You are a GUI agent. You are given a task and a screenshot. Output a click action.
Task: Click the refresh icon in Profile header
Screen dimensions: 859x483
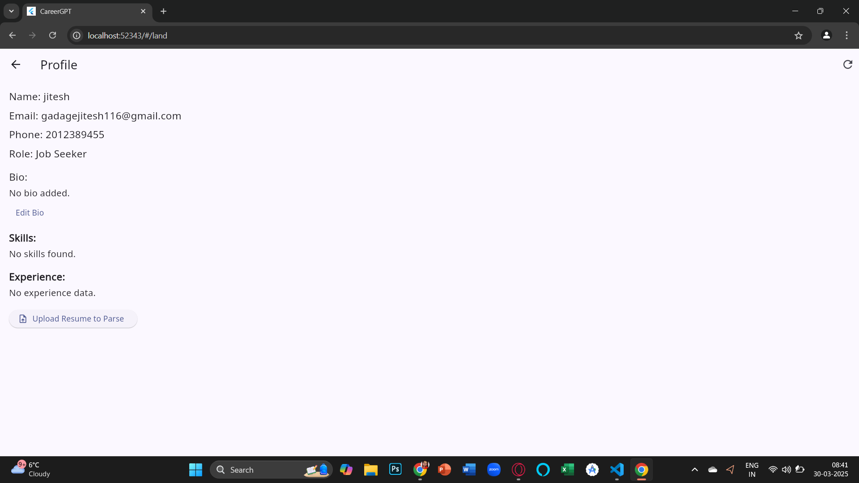tap(847, 65)
